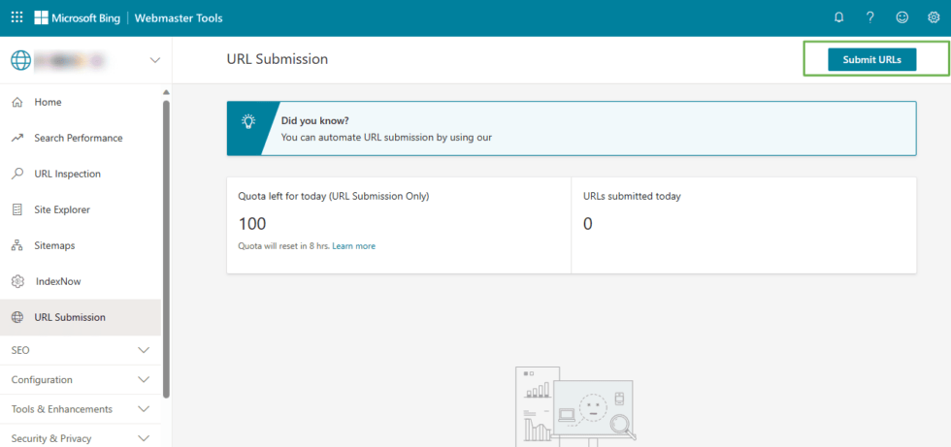Click the URL Submission globe icon
The width and height of the screenshot is (951, 447).
tap(17, 317)
